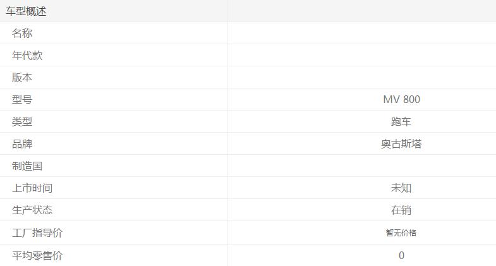Image resolution: width=496 pixels, height=266 pixels.
Task: Select the 制造国 row label
Action: (27, 166)
